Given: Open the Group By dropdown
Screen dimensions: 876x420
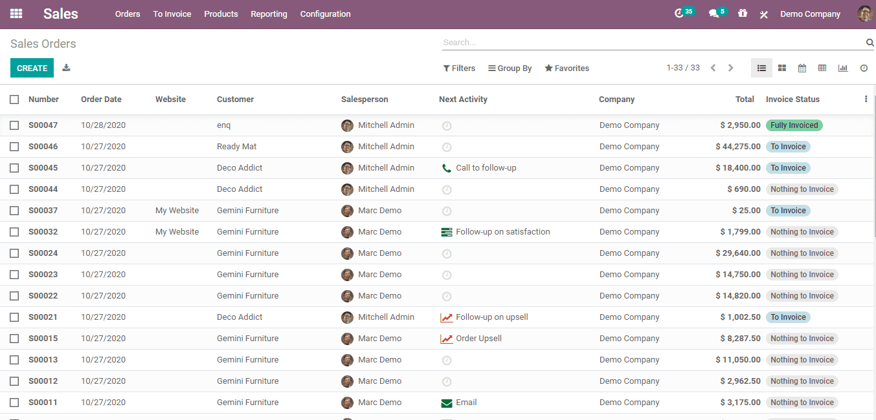Looking at the screenshot, I should coord(510,68).
